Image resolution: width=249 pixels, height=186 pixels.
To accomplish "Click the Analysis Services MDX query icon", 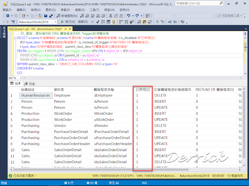I will click(x=87, y=16).
